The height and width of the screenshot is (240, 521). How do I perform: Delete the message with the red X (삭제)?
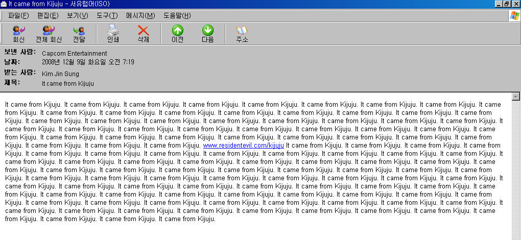pyautogui.click(x=144, y=34)
